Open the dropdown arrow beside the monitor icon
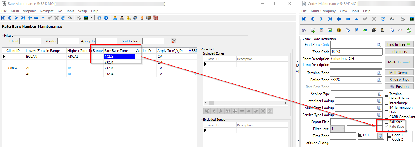The width and height of the screenshot is (415, 147). tap(91, 18)
